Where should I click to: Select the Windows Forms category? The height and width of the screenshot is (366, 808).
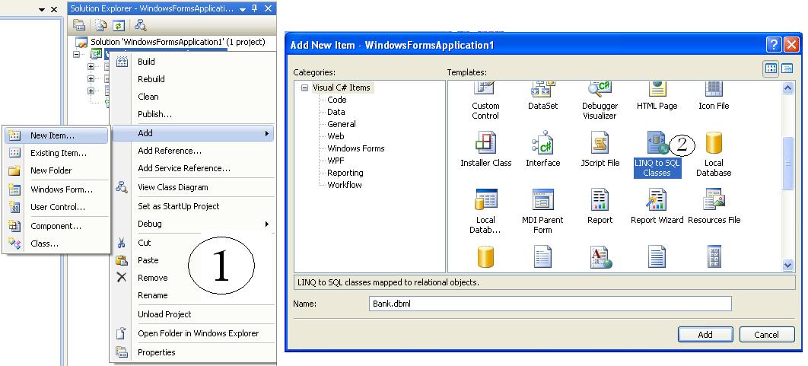click(356, 148)
